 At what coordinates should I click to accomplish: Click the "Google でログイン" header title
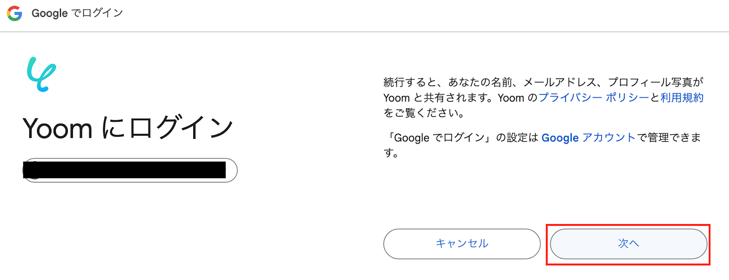click(77, 13)
